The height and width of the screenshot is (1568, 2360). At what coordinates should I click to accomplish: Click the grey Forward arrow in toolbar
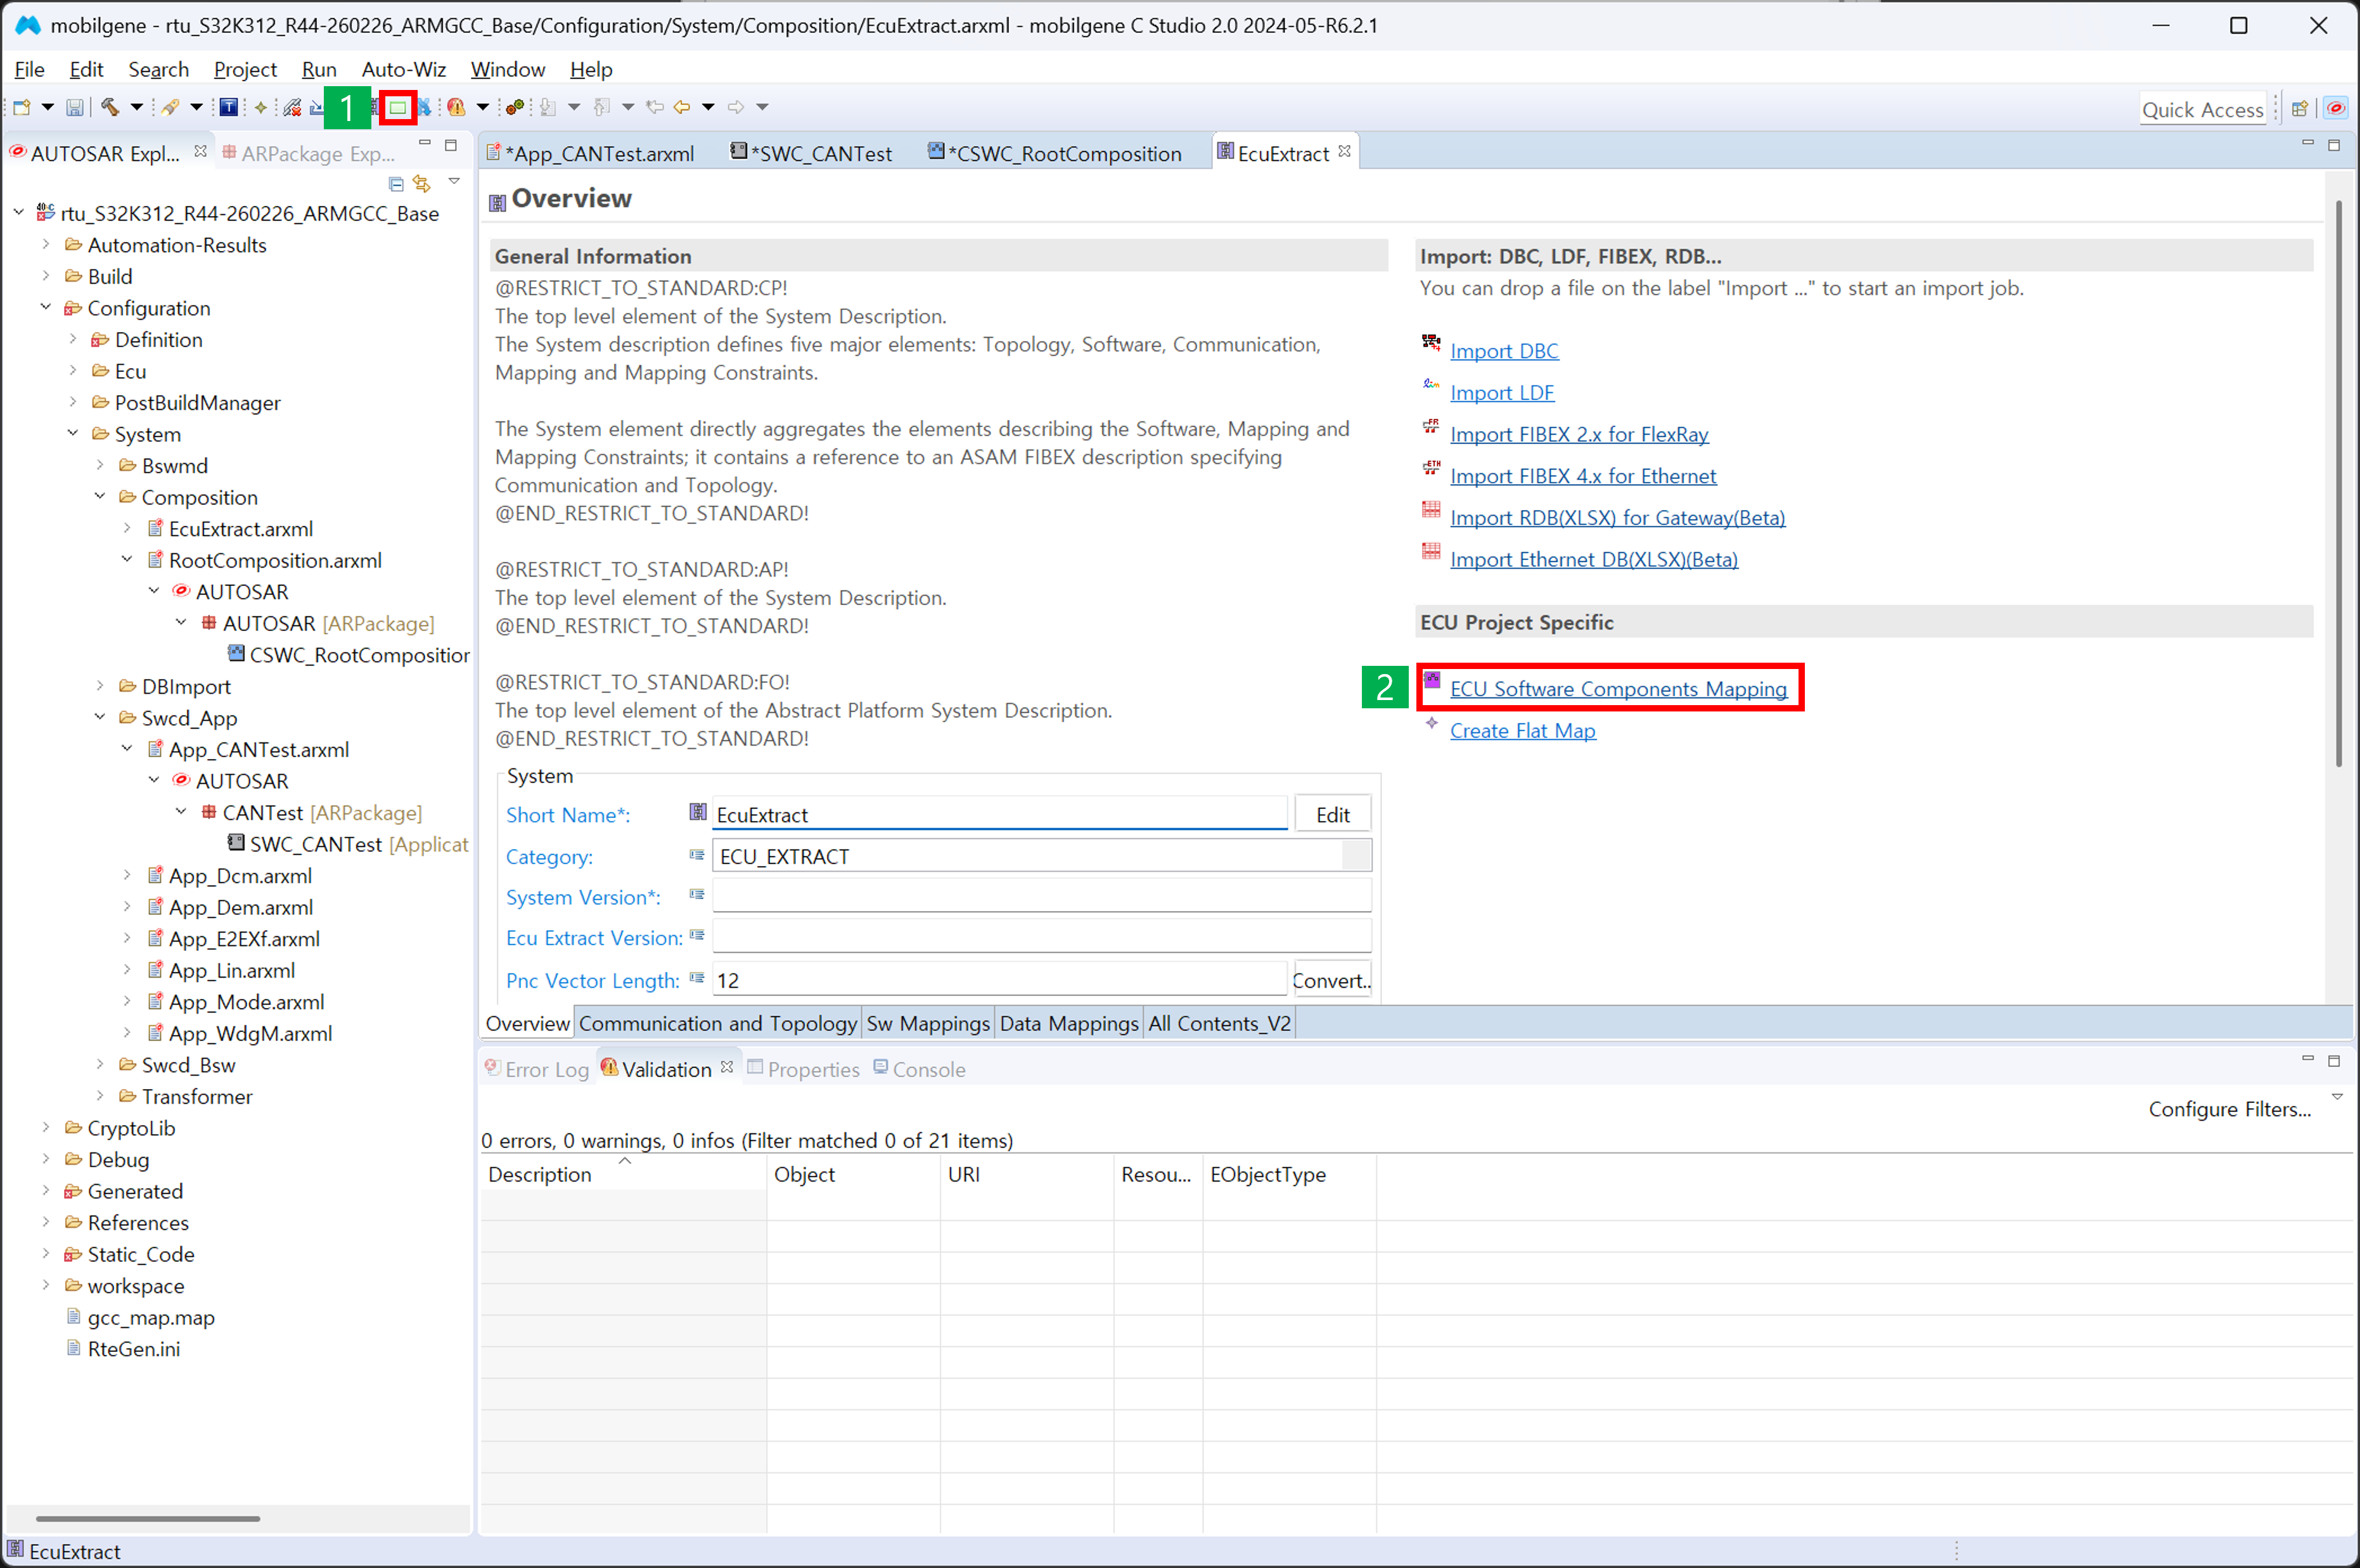[736, 107]
